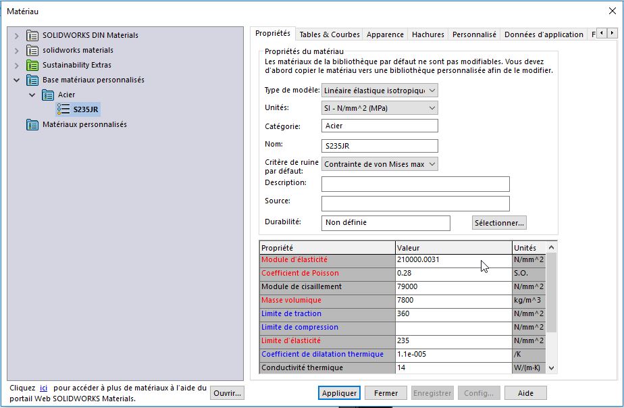Click the solidworks materials library icon

click(32, 50)
